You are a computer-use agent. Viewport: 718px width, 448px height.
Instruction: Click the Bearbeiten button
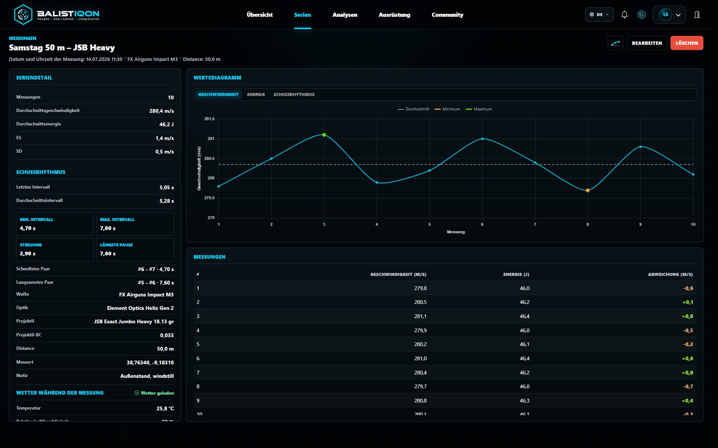647,43
